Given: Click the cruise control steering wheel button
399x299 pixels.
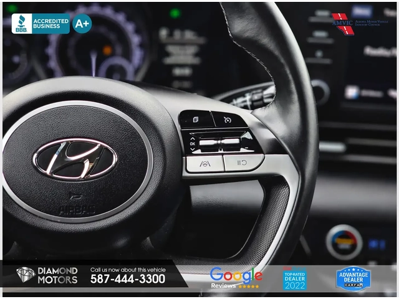Looking at the screenshot, I should click(228, 119).
